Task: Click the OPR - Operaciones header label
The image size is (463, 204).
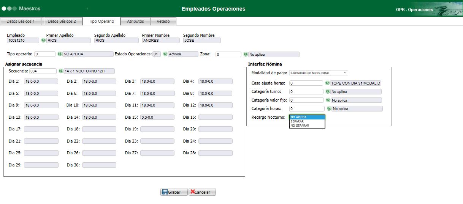Action: (414, 10)
